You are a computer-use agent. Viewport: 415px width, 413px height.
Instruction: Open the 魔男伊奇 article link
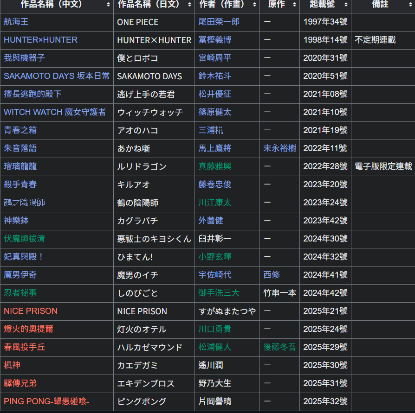point(20,275)
